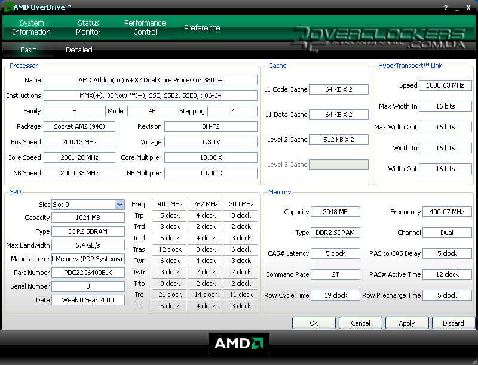Click the processor Name field

tap(151, 80)
